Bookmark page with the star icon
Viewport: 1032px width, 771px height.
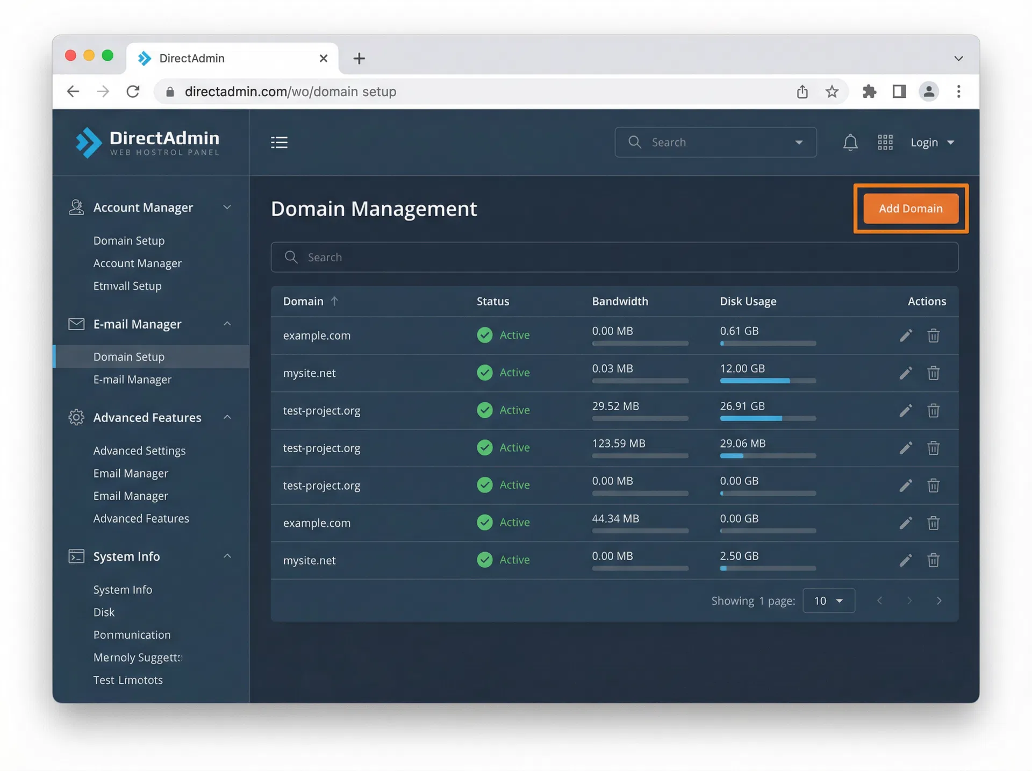(832, 91)
